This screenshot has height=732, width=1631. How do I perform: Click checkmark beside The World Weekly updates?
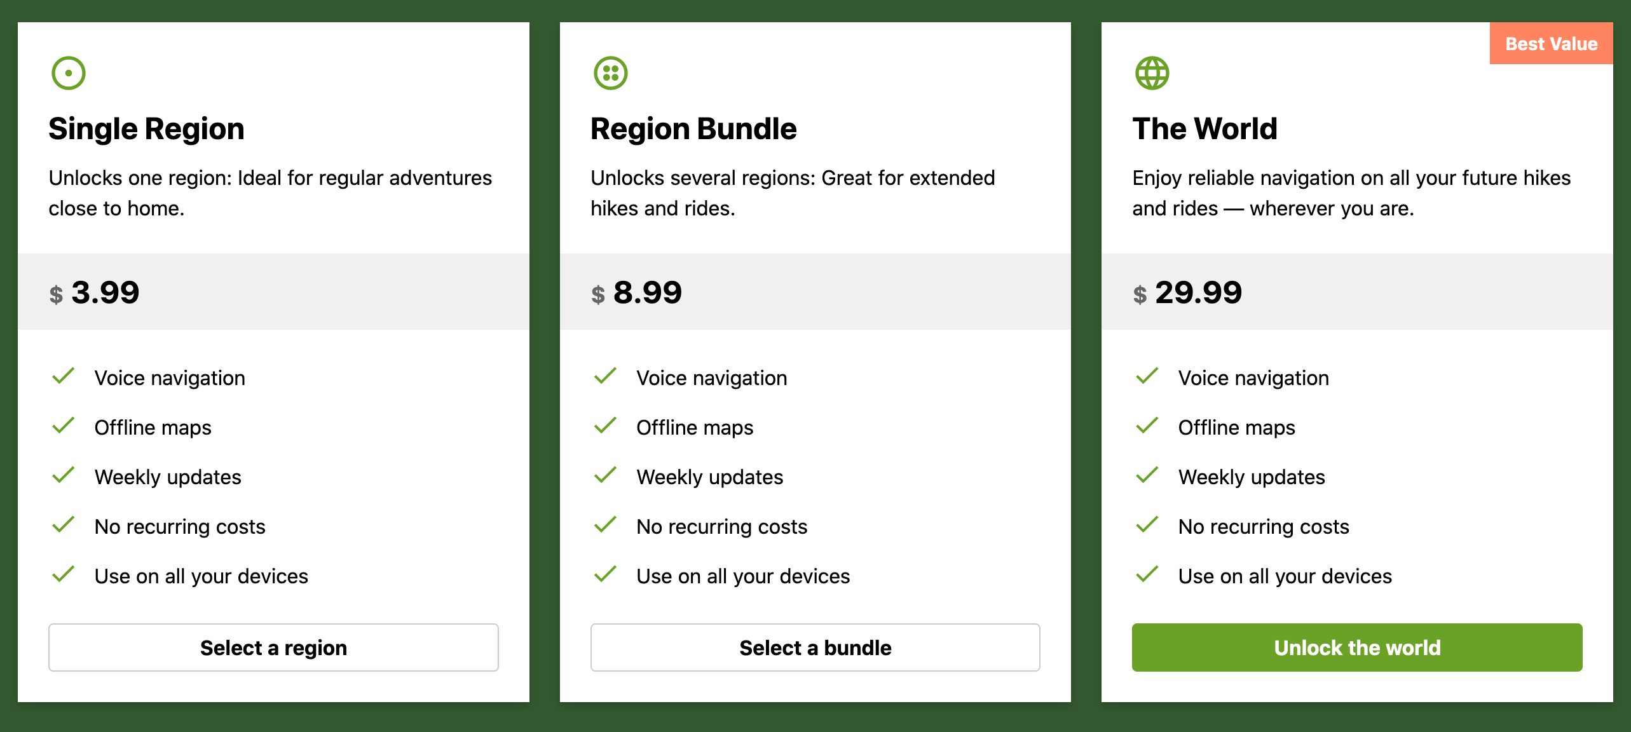(x=1147, y=475)
